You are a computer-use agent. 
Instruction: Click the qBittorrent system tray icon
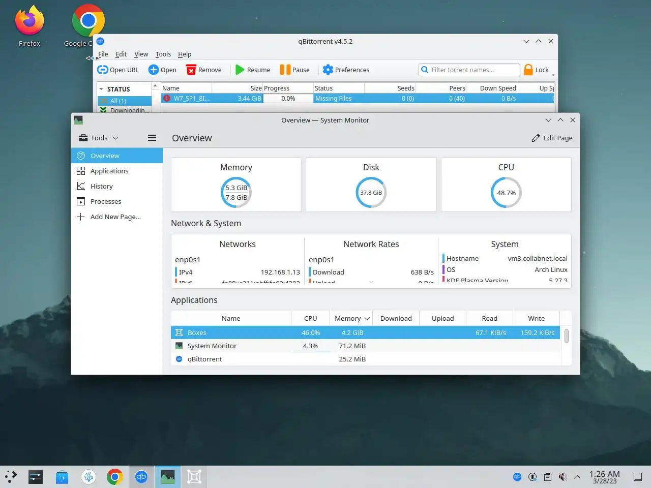[x=517, y=477]
